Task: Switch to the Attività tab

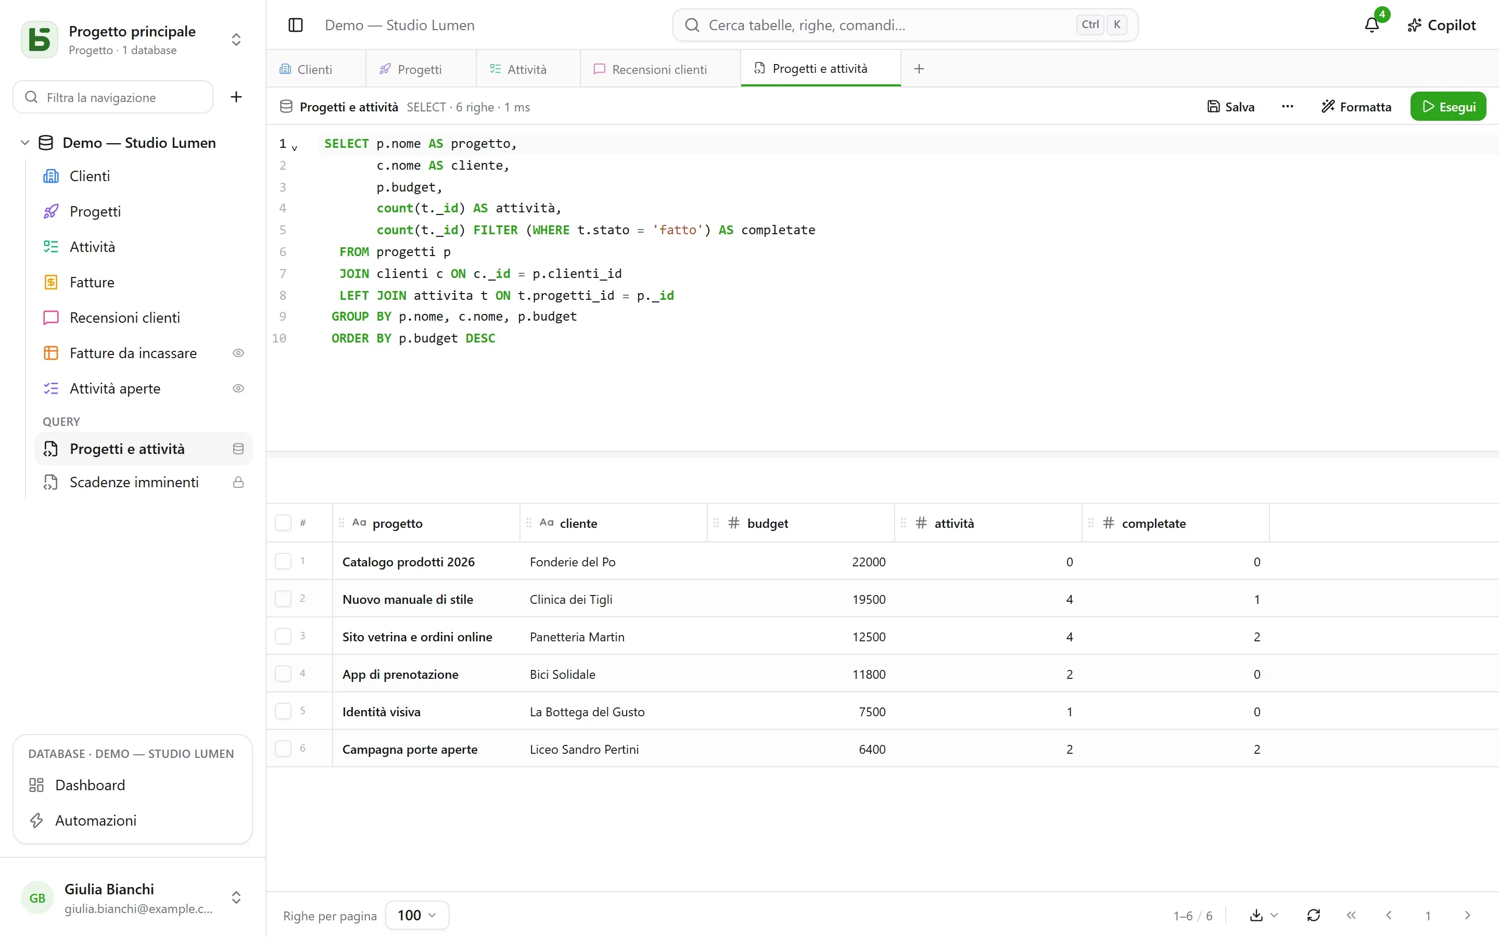Action: click(527, 69)
